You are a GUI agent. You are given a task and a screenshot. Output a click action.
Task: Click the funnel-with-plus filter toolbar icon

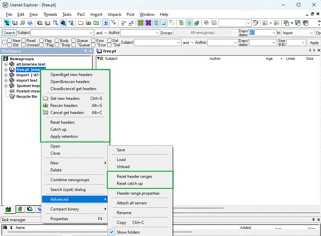coord(113,23)
